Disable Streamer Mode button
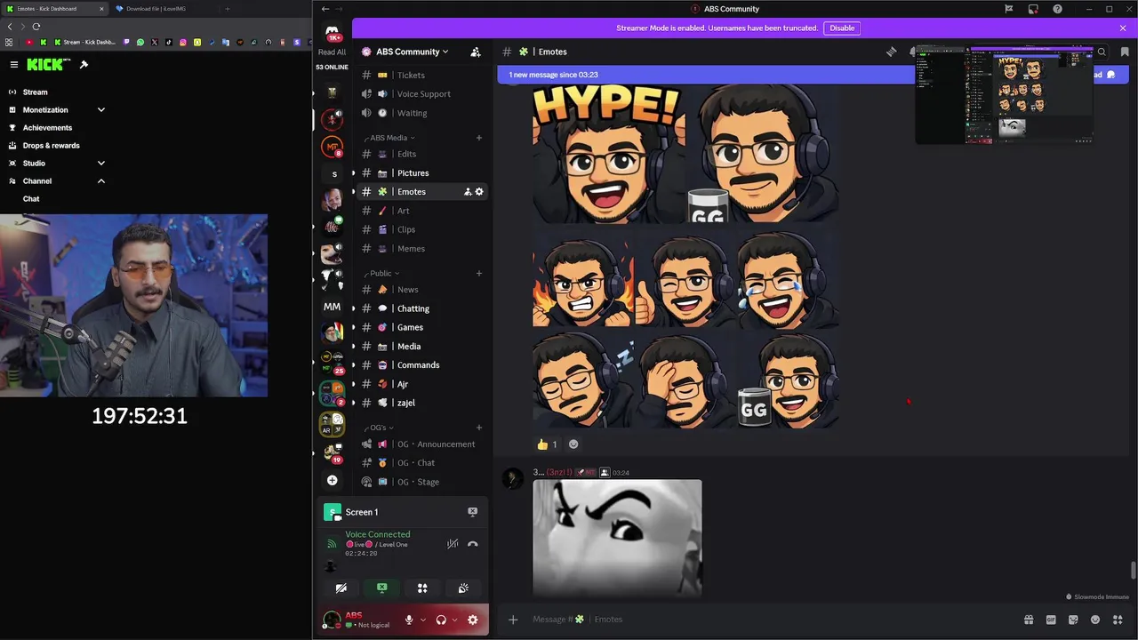 tap(842, 28)
